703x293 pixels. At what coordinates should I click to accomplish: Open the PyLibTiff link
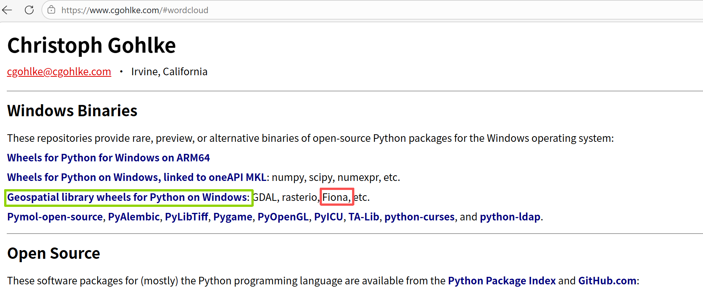187,217
